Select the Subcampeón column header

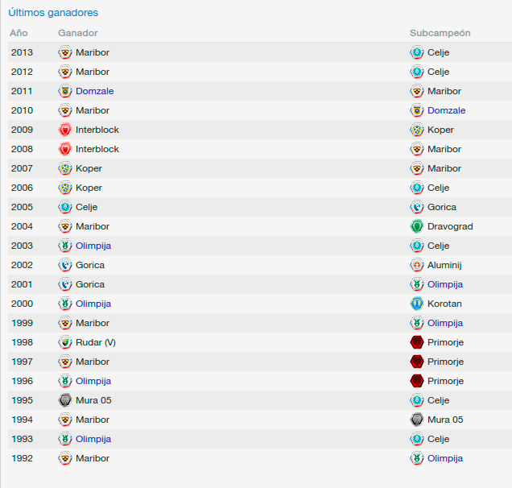440,33
